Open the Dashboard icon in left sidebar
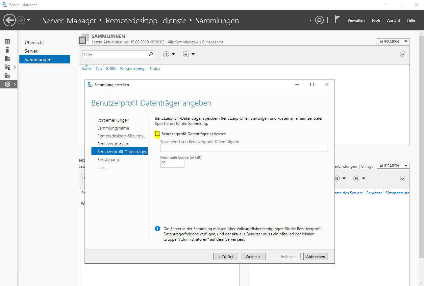 8,41
